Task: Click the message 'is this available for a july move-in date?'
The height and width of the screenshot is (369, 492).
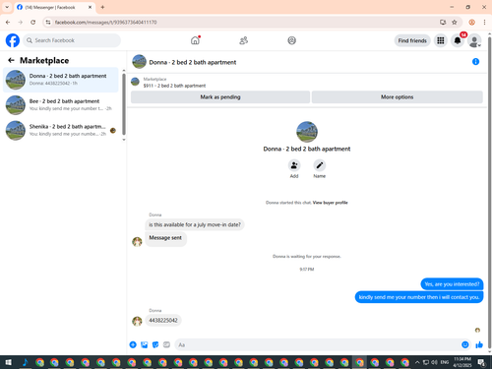Action: 195,224
